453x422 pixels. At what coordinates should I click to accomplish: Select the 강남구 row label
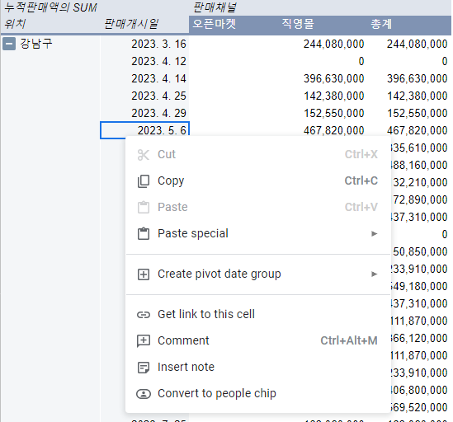pyautogui.click(x=36, y=45)
